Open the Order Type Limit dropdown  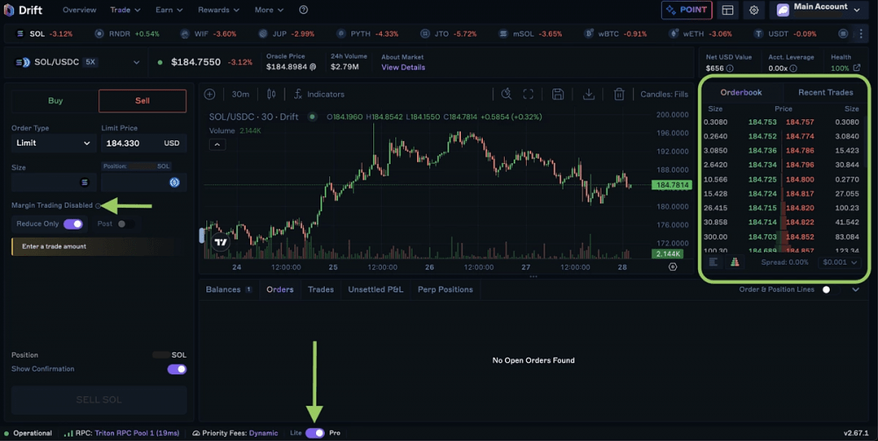coord(54,143)
